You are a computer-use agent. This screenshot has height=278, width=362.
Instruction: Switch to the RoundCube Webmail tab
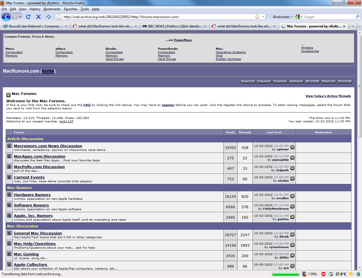pos(35,26)
